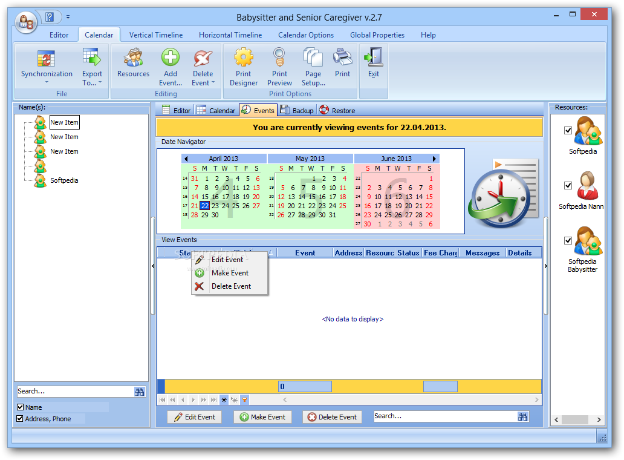Click the unnamed person icon in names tree
Image resolution: width=624 pixels, height=460 pixels.
pyautogui.click(x=40, y=166)
